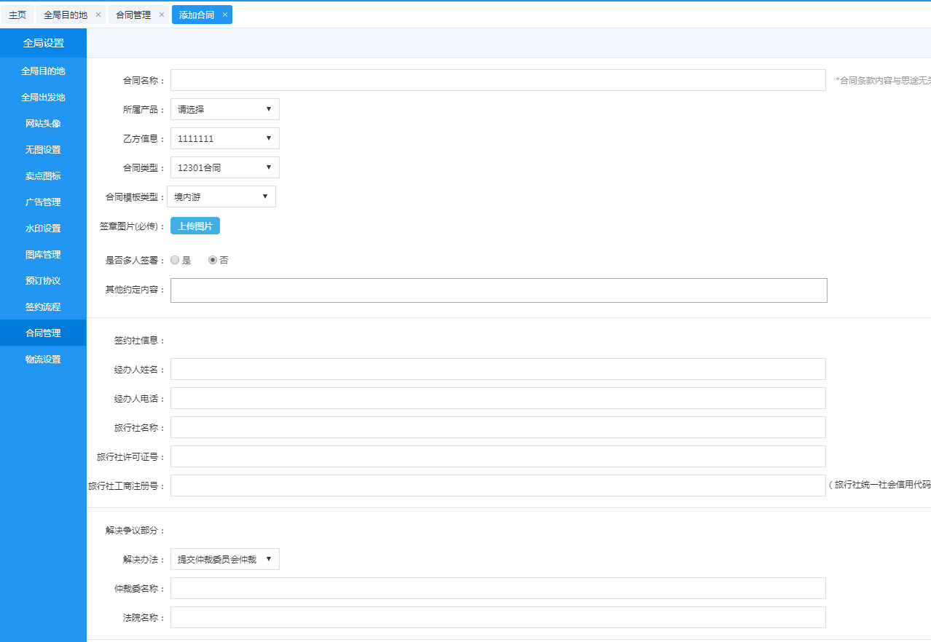Close the 合同管理 tab
The height and width of the screenshot is (642, 931).
coord(162,15)
